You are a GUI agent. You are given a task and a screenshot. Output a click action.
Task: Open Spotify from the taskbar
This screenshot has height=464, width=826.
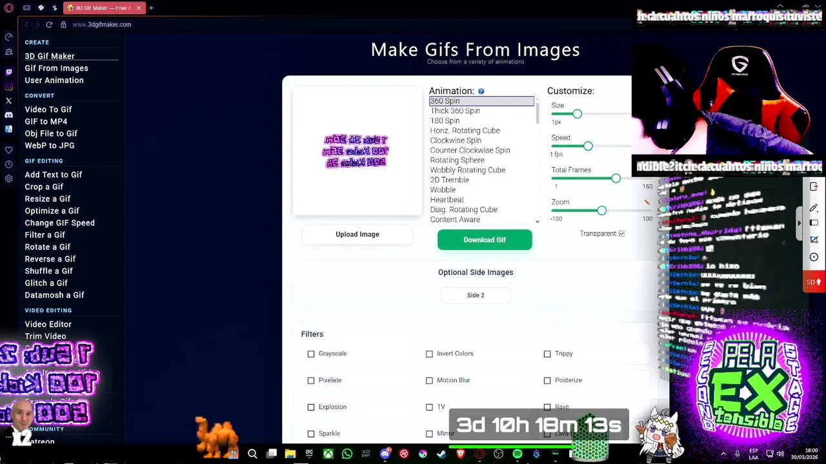pos(517,454)
